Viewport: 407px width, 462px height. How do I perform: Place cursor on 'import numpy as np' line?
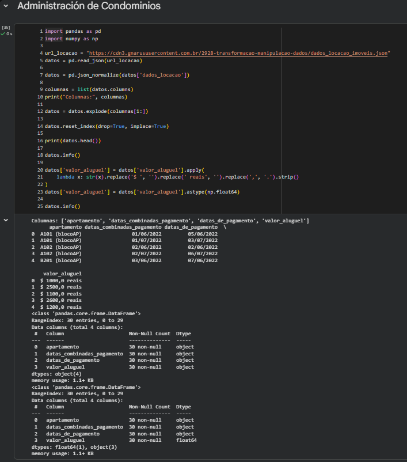pos(75,38)
